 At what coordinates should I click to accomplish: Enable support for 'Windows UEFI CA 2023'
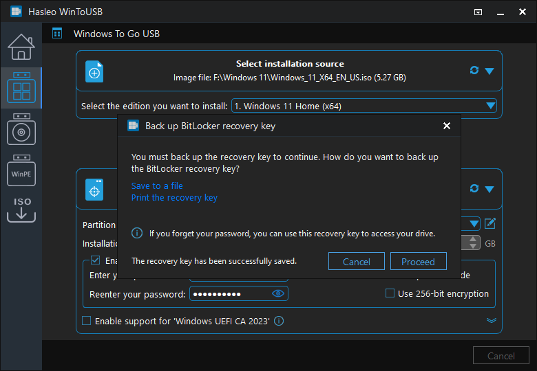coord(86,321)
